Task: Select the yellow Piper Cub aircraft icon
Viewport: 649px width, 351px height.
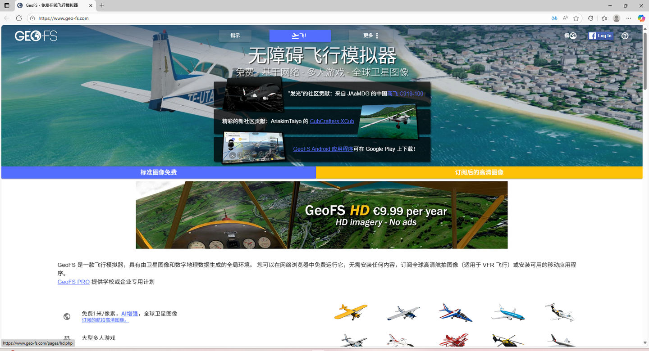Action: coord(351,311)
